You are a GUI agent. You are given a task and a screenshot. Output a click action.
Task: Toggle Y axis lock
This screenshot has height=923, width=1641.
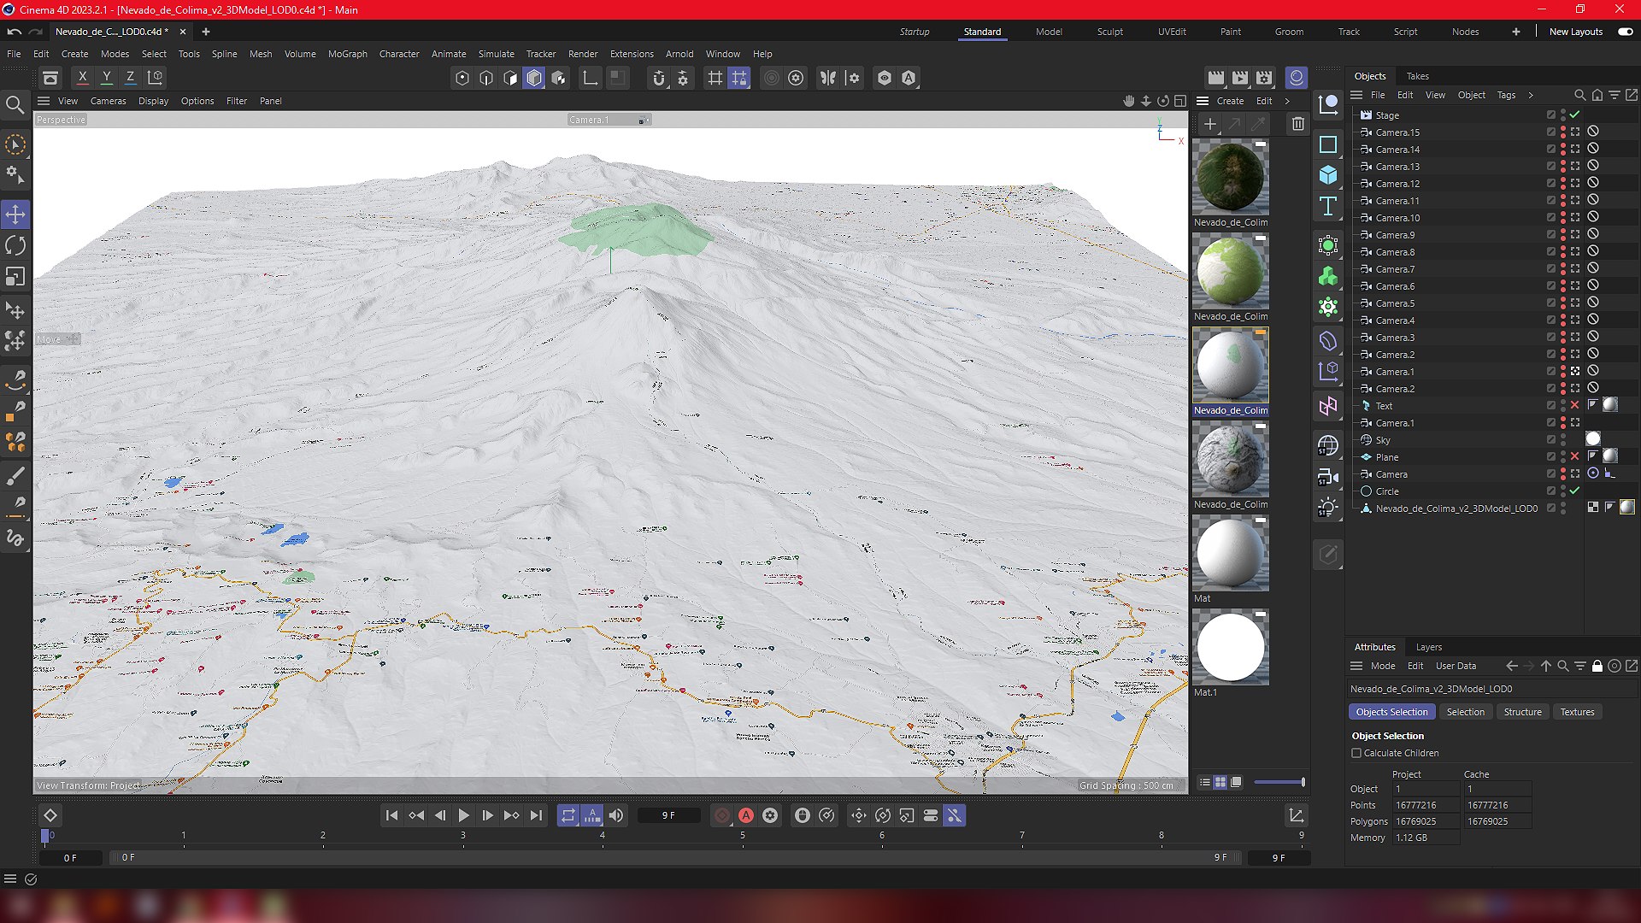click(x=107, y=77)
